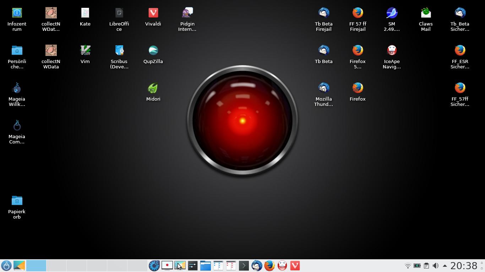Viewport: 485px width, 272px height.
Task: Open the Infozentrum desktop icon
Action: (17, 19)
